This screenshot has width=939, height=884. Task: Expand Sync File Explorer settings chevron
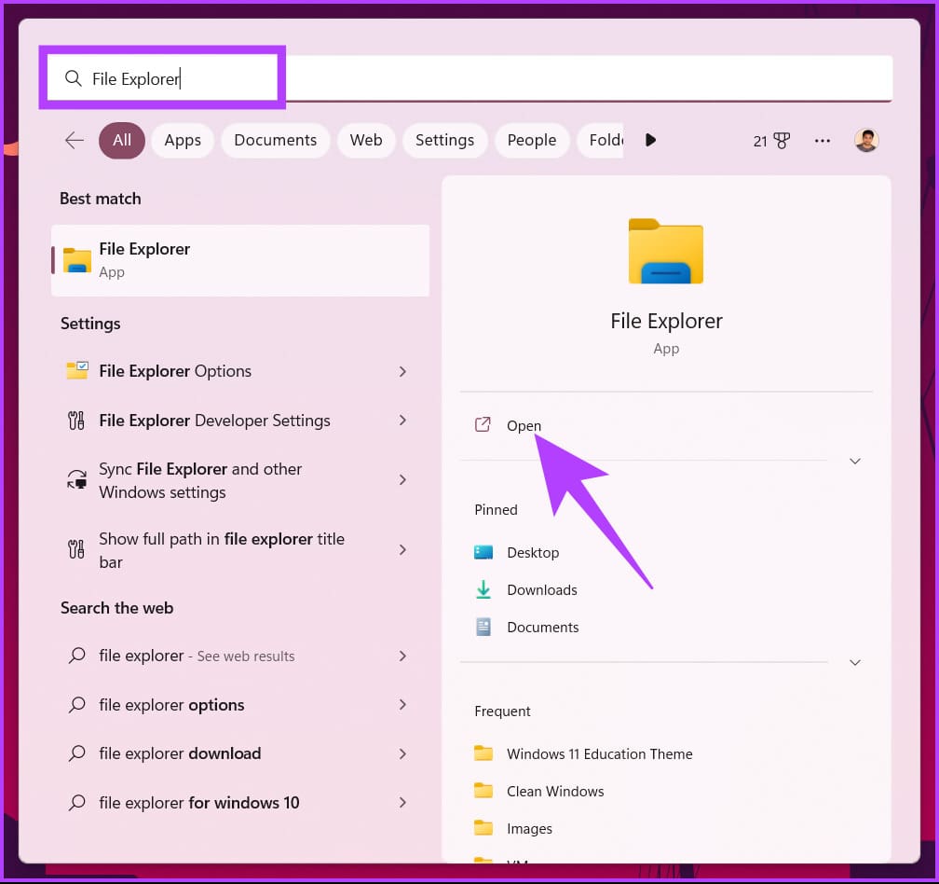pyautogui.click(x=402, y=480)
